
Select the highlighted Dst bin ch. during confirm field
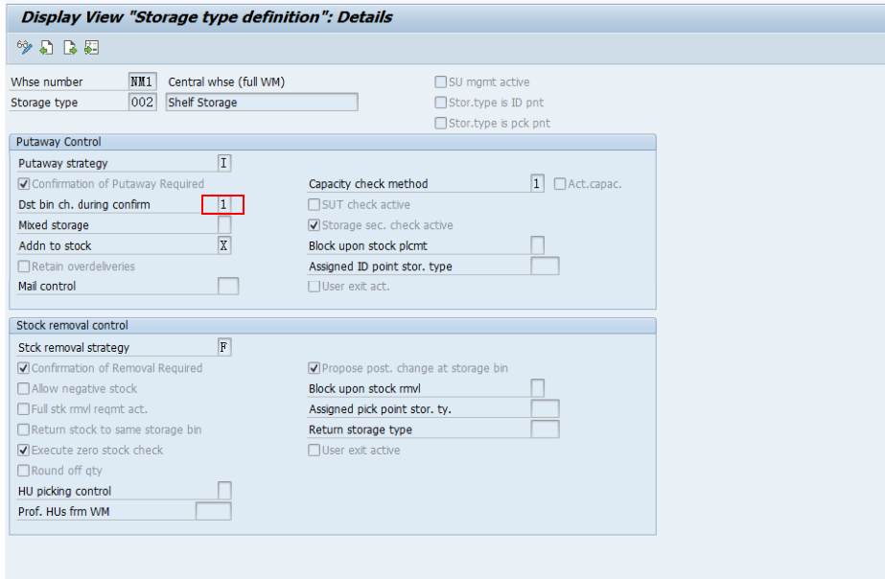coord(224,204)
